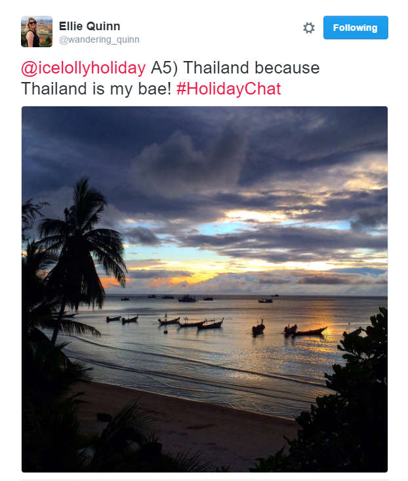The image size is (408, 481).
Task: Click Ellie Quinn's profile avatar
Action: point(37,31)
